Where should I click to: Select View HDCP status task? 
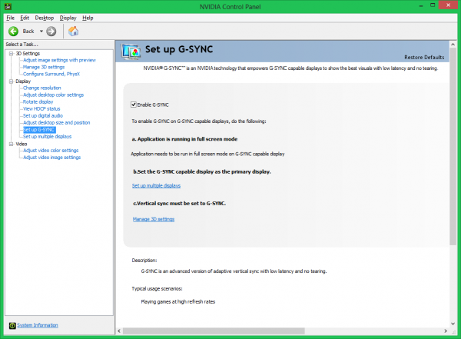pos(41,108)
